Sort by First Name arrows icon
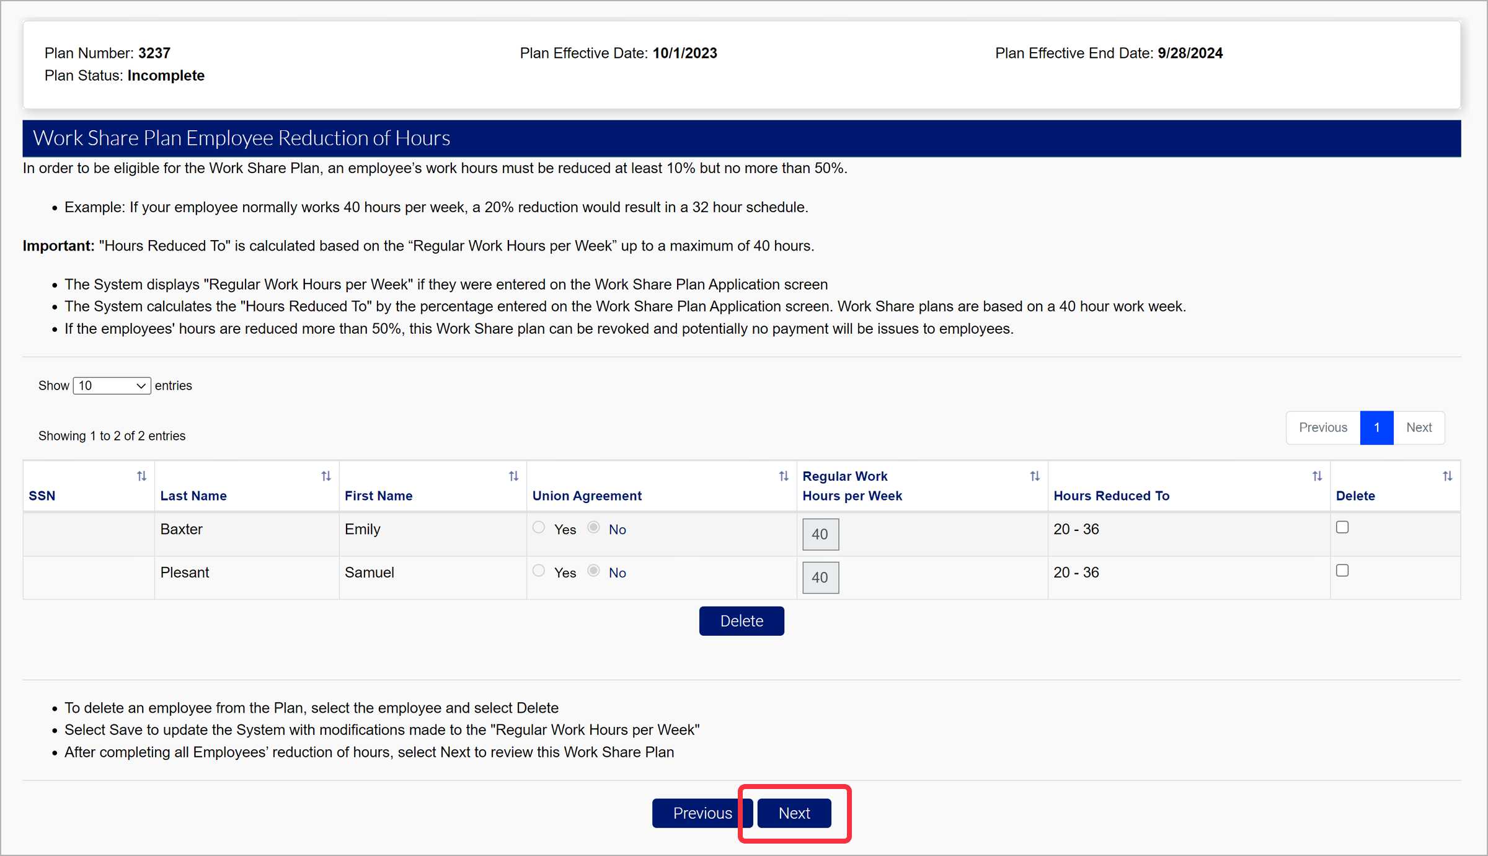The width and height of the screenshot is (1488, 856). [513, 476]
